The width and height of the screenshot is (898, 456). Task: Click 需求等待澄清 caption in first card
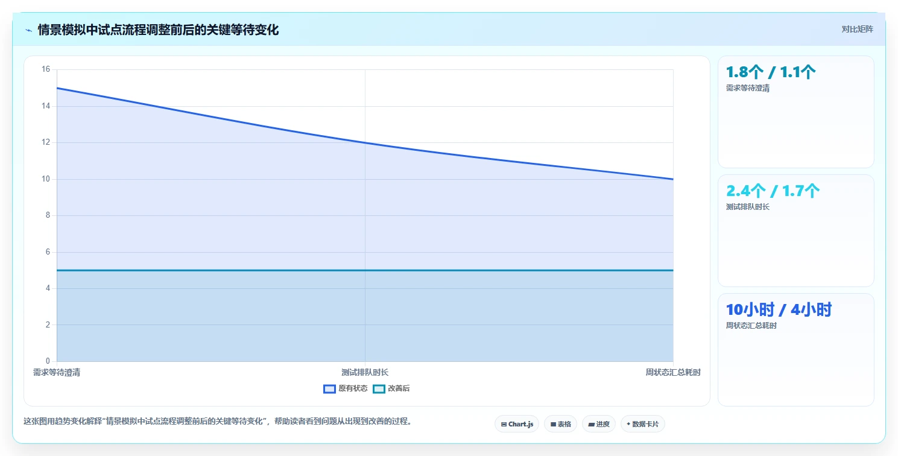(x=748, y=88)
